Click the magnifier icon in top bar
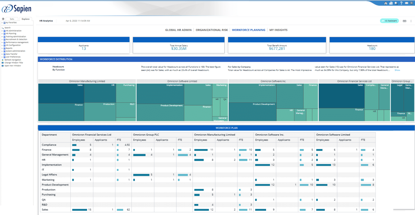The width and height of the screenshot is (415, 215). 396,3
